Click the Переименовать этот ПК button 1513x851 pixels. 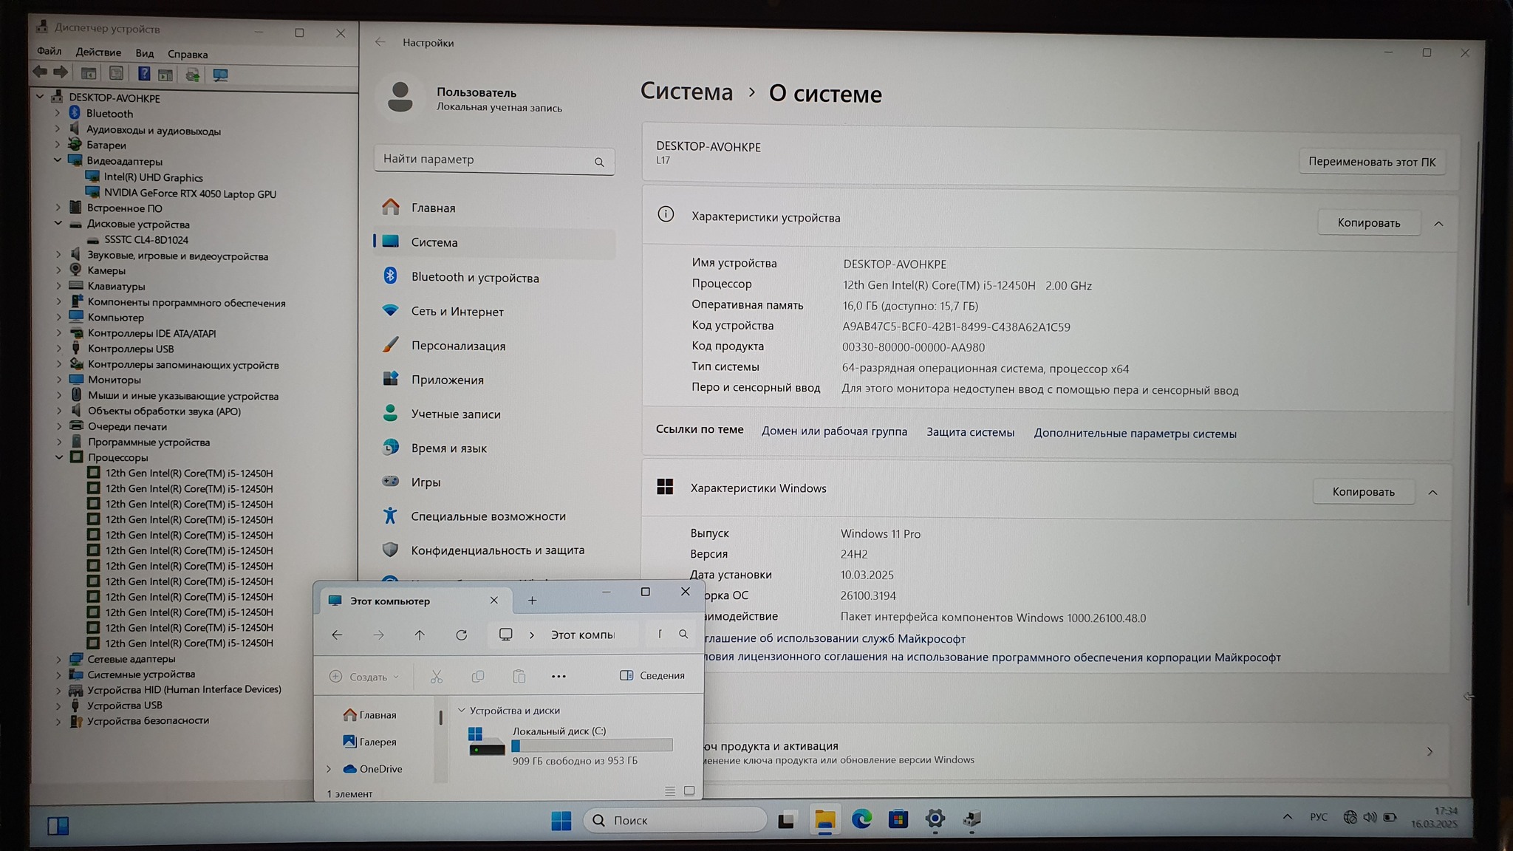click(1372, 162)
